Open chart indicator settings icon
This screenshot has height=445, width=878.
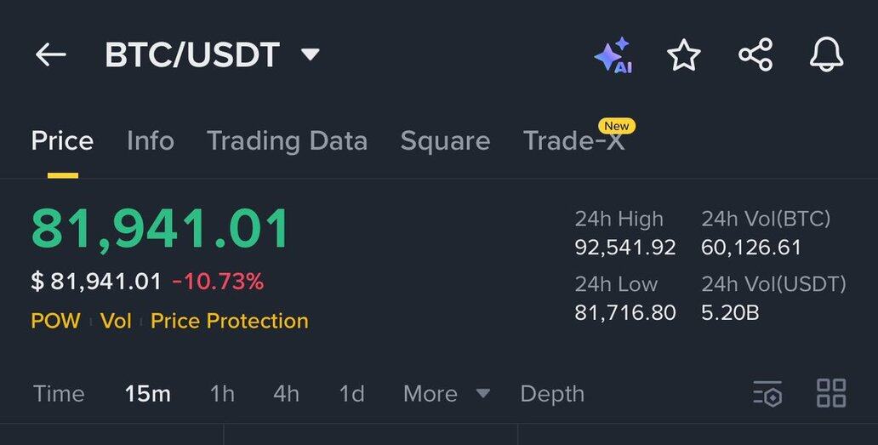point(767,394)
